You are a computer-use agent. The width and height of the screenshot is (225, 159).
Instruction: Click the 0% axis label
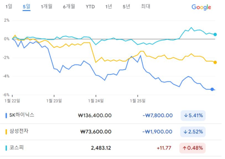(7, 39)
